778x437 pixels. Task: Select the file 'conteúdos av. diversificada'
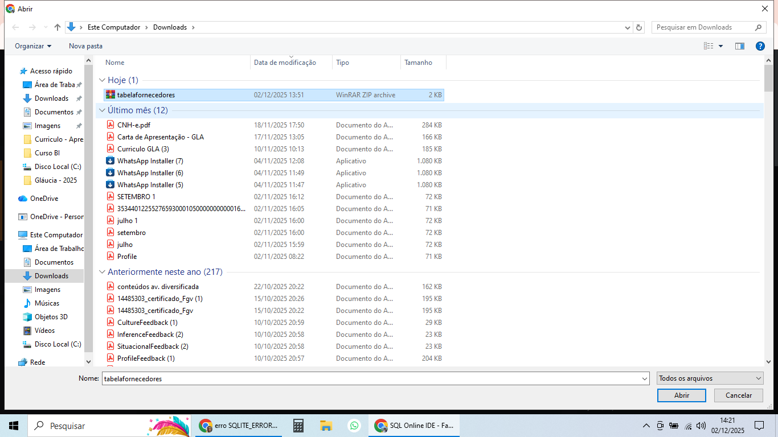(x=158, y=287)
